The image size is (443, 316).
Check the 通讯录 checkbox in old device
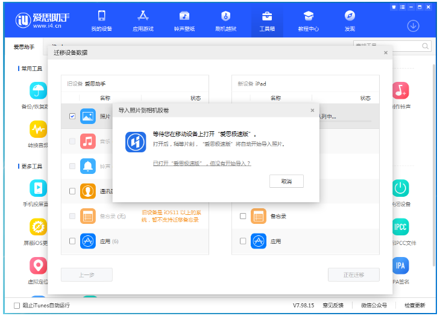coord(72,191)
